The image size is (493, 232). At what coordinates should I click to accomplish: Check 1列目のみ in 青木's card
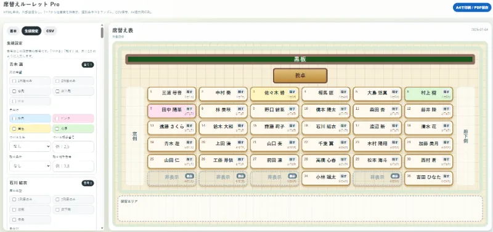[14, 81]
